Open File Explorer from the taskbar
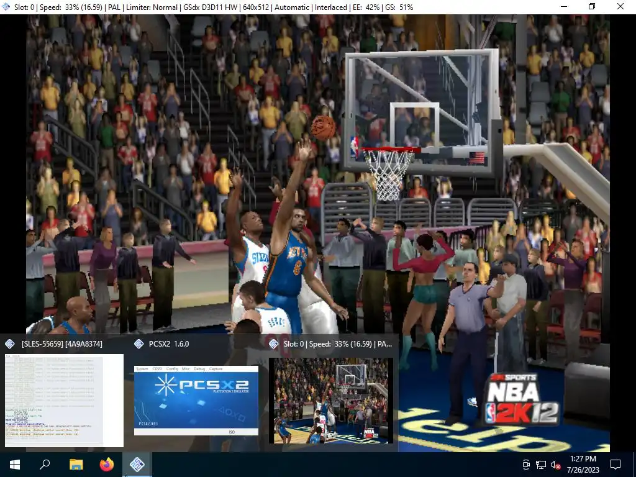This screenshot has width=636, height=477. pyautogui.click(x=76, y=465)
